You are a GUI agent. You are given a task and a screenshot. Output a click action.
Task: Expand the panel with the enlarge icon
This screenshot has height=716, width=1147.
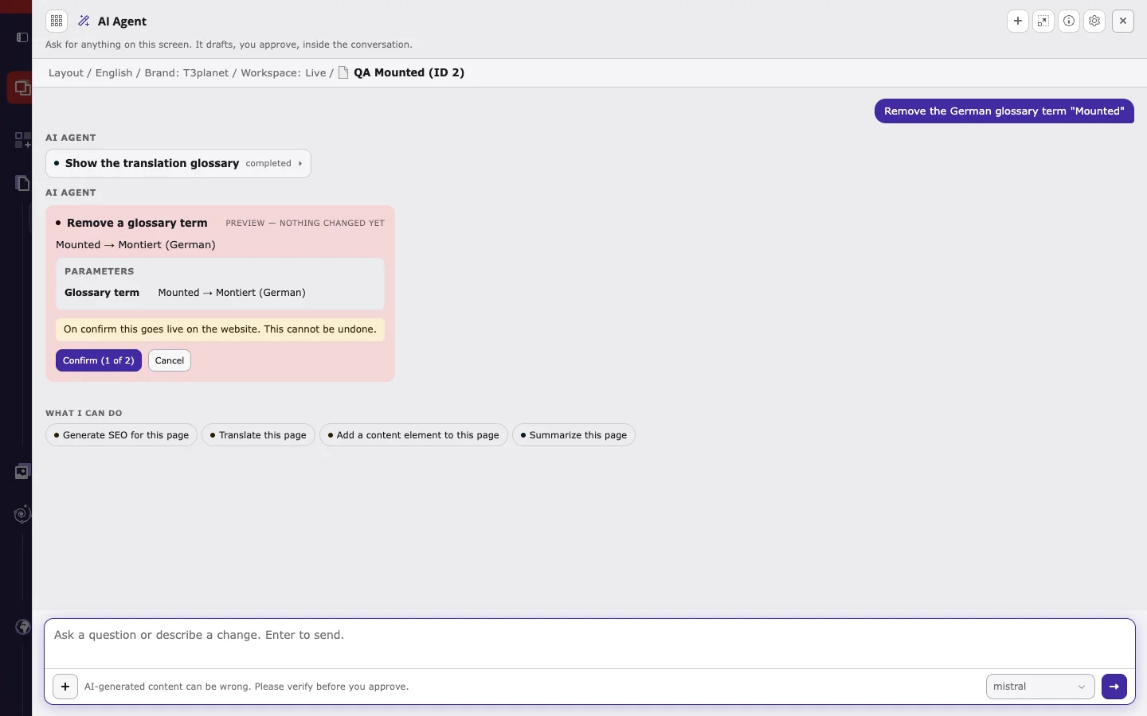point(1043,21)
